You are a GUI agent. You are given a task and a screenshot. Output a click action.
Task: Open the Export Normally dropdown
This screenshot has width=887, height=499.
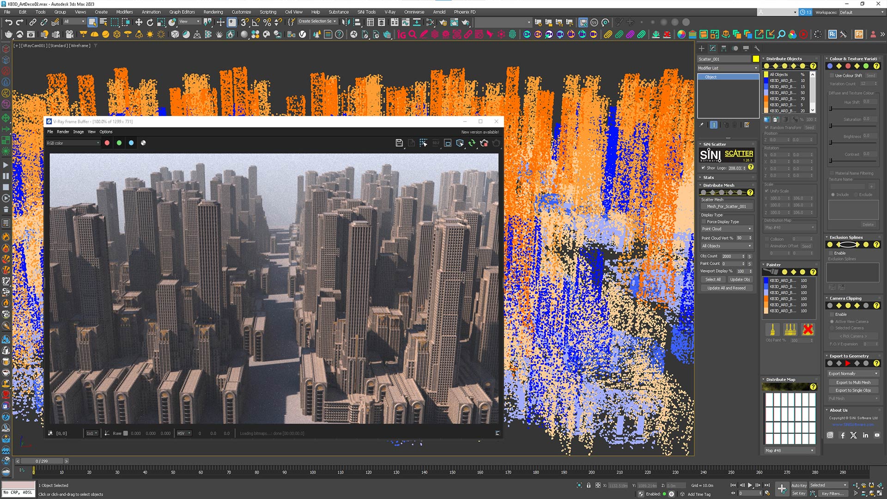853,373
